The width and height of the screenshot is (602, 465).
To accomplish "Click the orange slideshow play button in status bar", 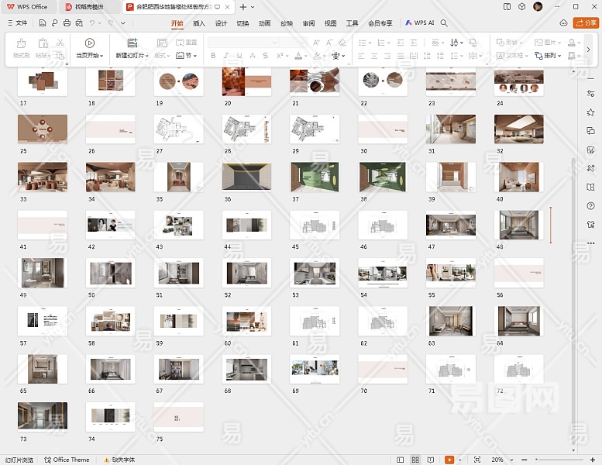I will click(x=449, y=460).
